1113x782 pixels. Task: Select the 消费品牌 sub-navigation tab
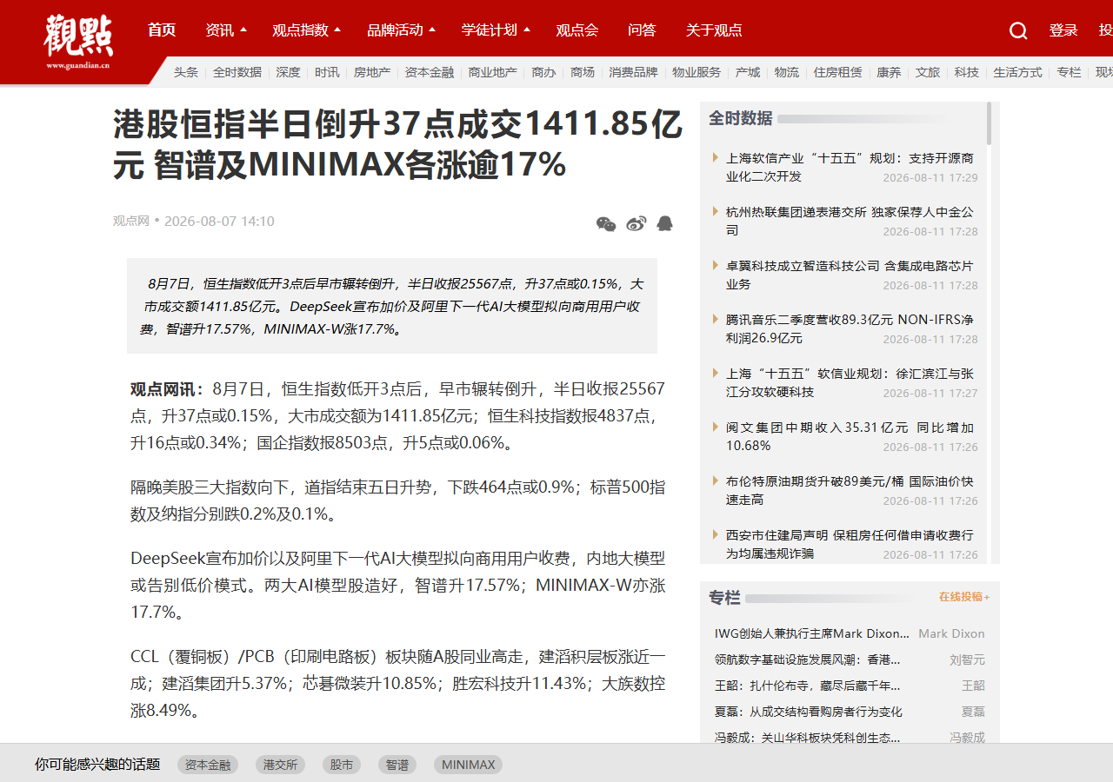(x=634, y=72)
